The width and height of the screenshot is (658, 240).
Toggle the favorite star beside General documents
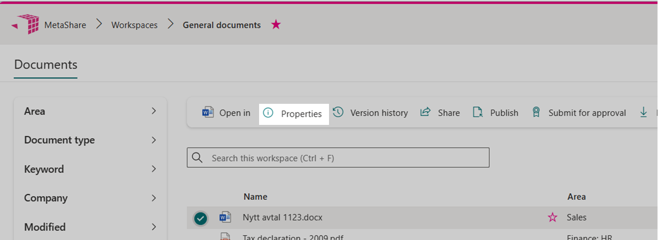pyautogui.click(x=276, y=25)
